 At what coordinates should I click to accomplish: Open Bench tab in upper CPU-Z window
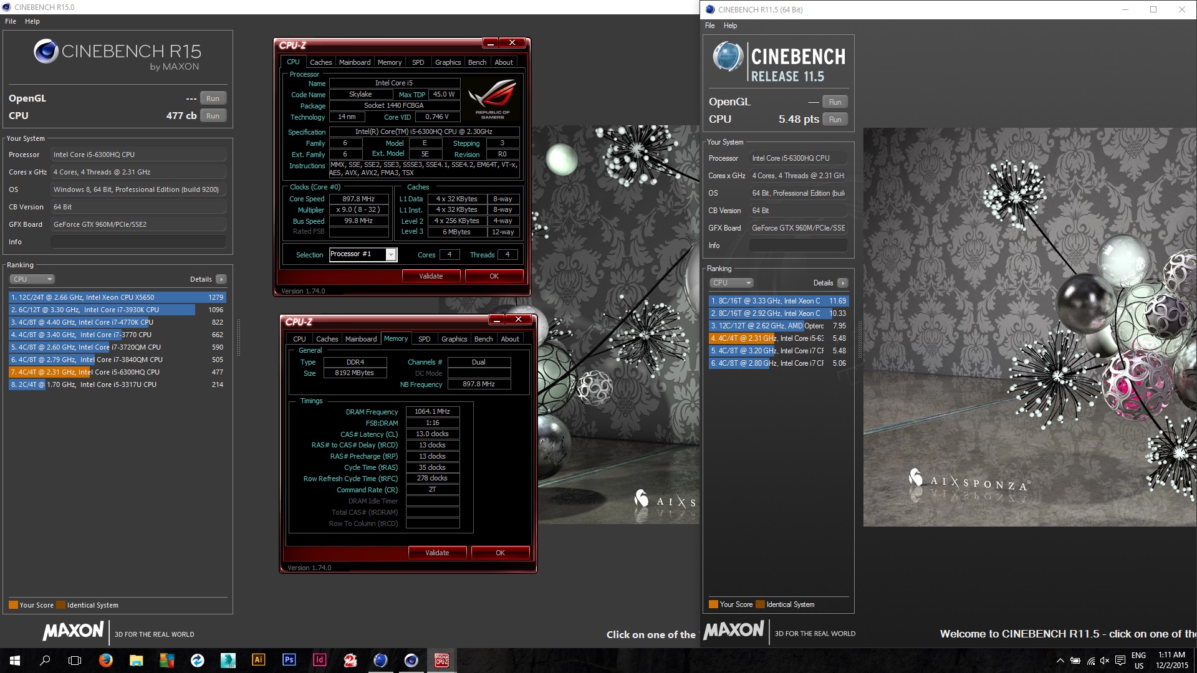477,62
